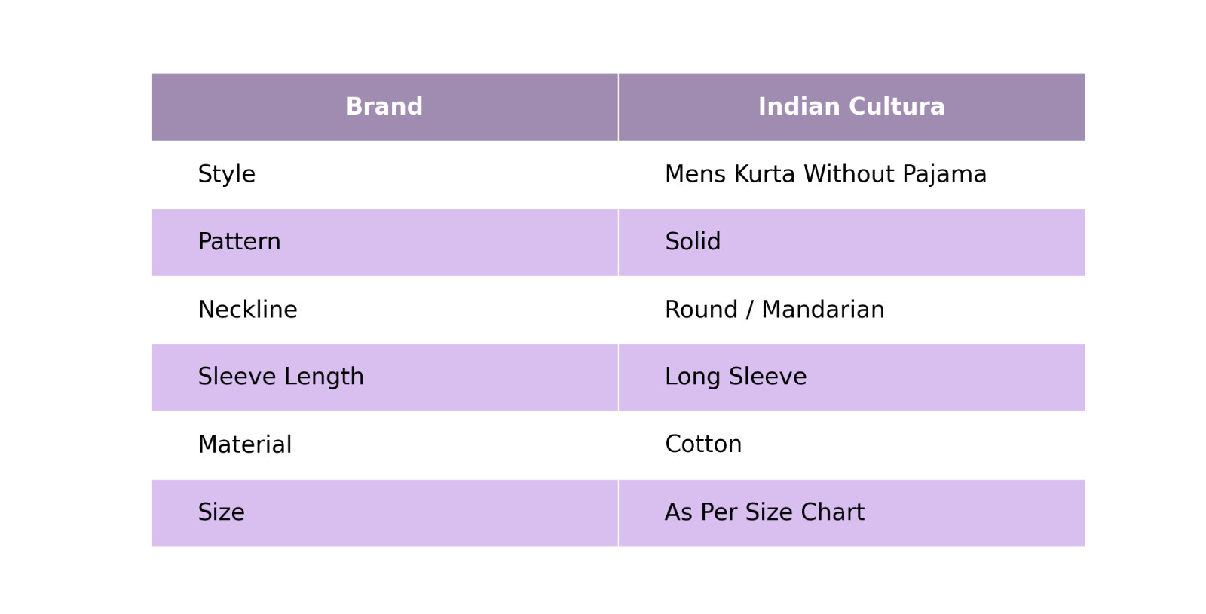Viewport: 1206px width, 614px height.
Task: Select the Long Sleeve value cell
Action: [736, 377]
